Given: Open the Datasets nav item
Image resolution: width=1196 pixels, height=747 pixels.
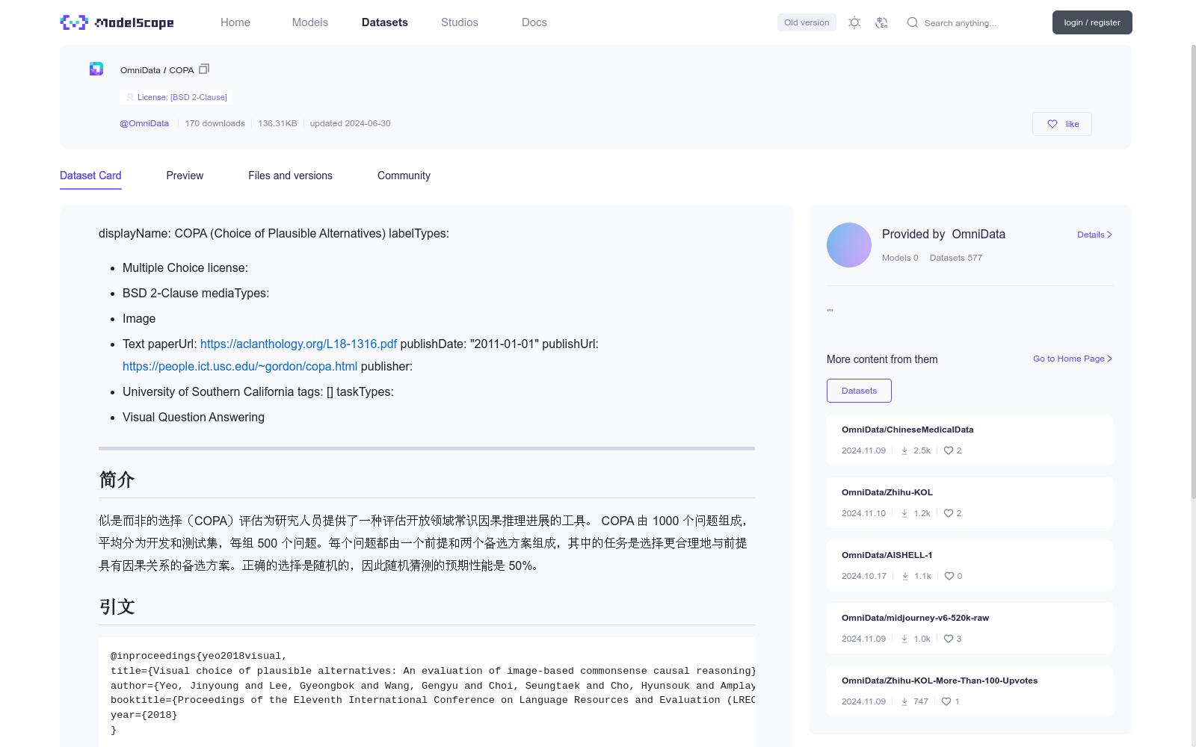Looking at the screenshot, I should [x=385, y=22].
